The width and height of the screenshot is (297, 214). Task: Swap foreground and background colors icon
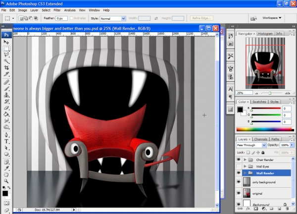[x=9, y=188]
